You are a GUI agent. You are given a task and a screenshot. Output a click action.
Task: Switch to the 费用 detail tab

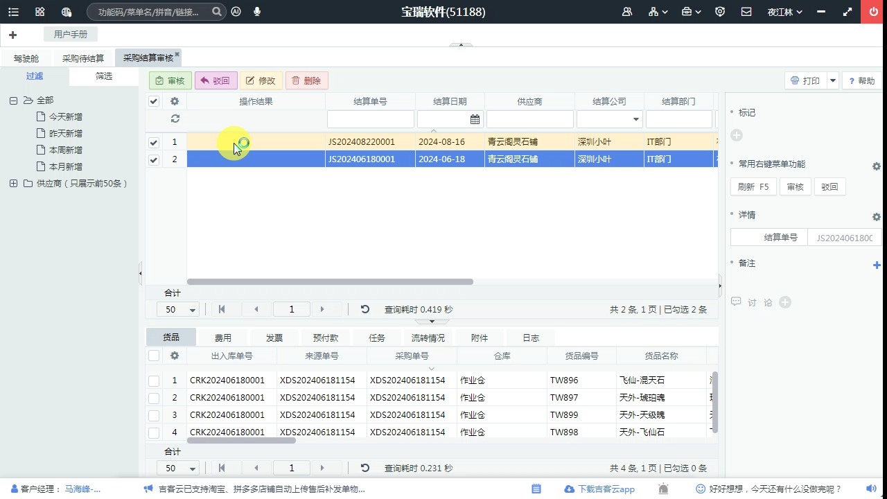coord(222,338)
